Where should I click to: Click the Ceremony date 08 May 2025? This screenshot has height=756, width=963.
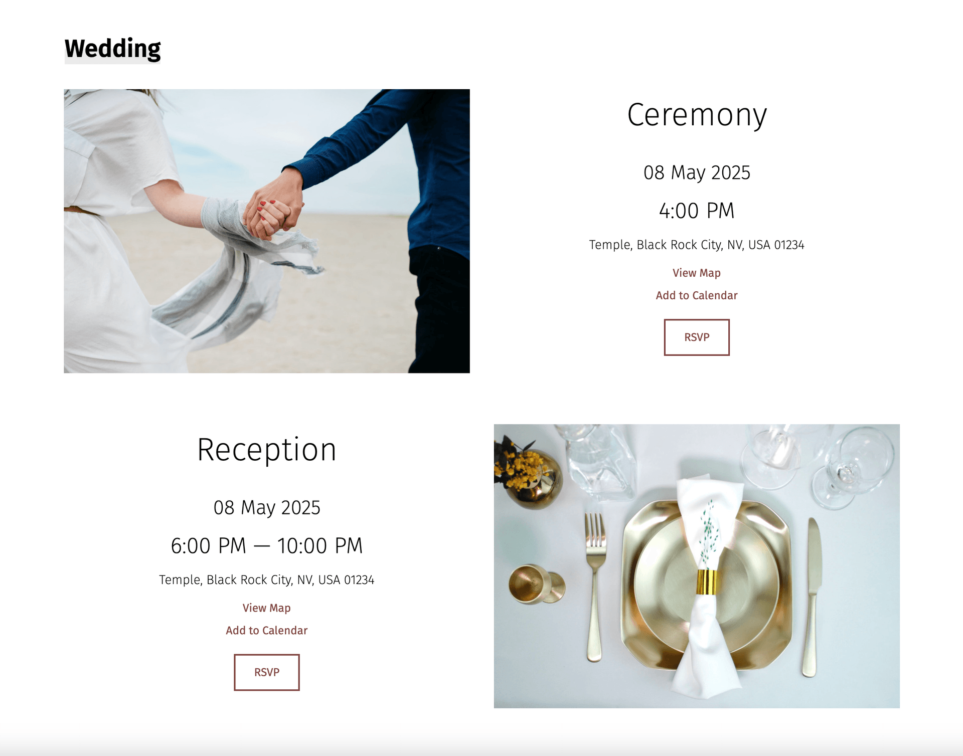(697, 172)
